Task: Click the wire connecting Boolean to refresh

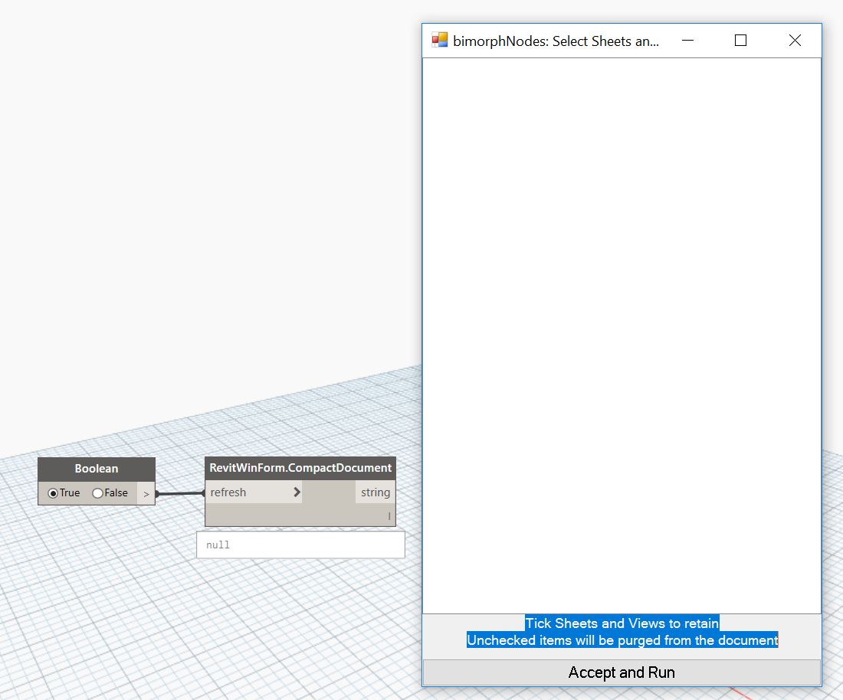Action: pos(180,493)
